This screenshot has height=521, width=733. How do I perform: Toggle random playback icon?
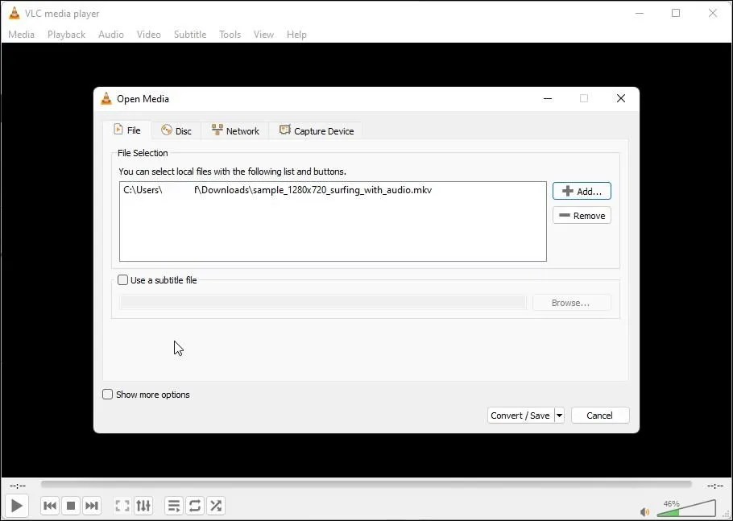point(215,506)
